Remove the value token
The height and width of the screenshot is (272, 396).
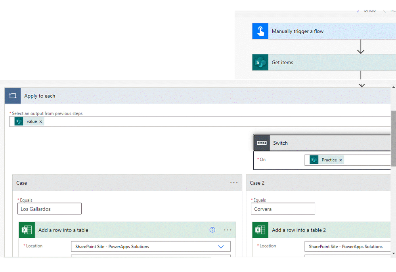(x=41, y=122)
